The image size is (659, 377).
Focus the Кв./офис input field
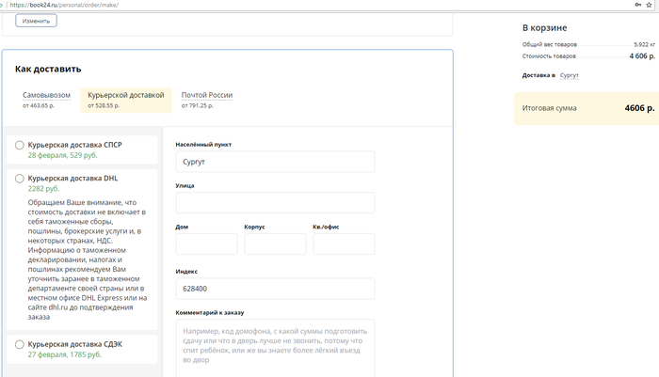click(344, 244)
